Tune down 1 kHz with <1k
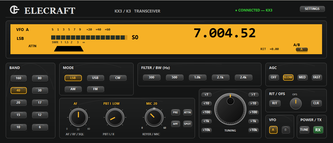 tap(206, 121)
